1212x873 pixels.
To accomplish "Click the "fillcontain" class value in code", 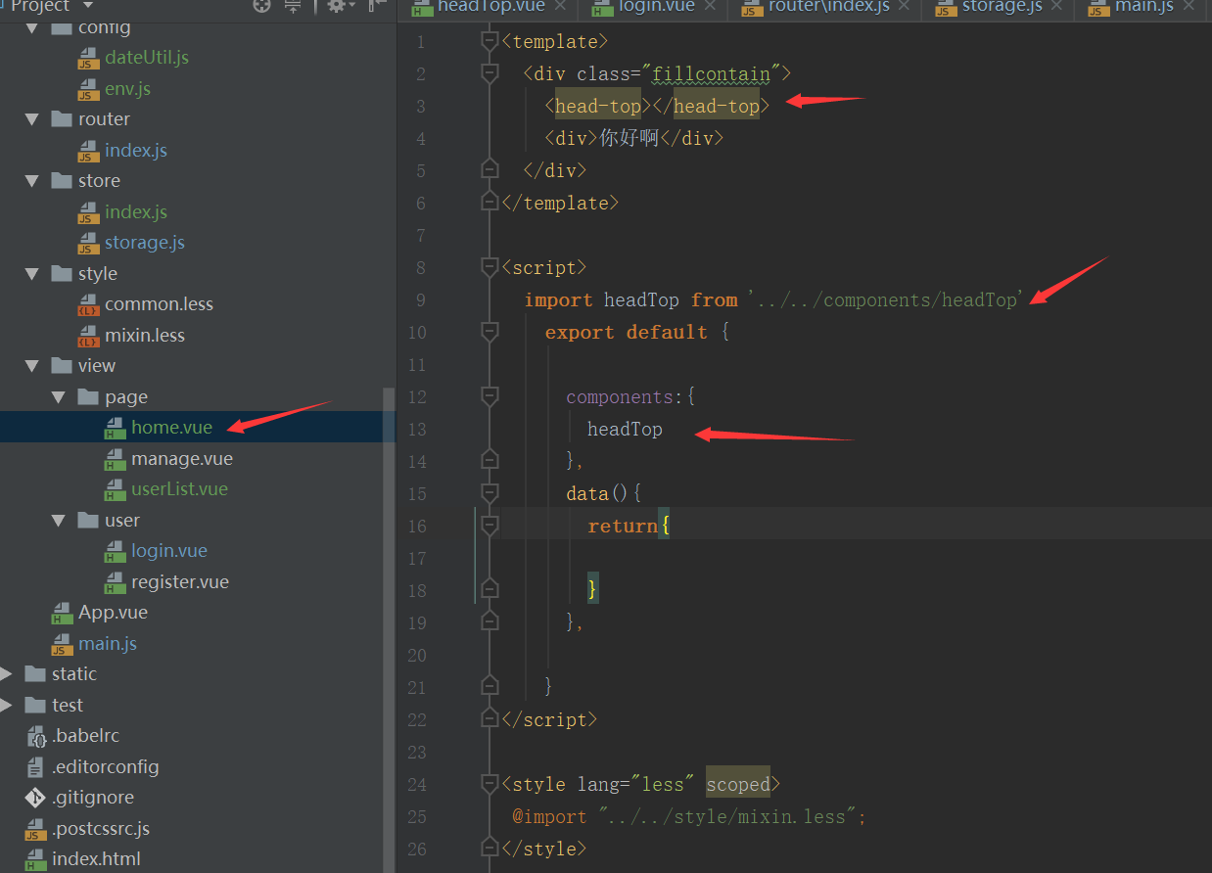I will 710,74.
